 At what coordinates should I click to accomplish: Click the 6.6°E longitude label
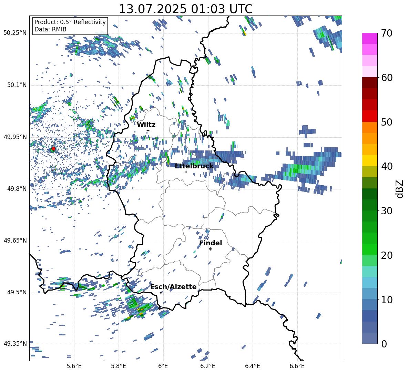pyautogui.click(x=297, y=366)
